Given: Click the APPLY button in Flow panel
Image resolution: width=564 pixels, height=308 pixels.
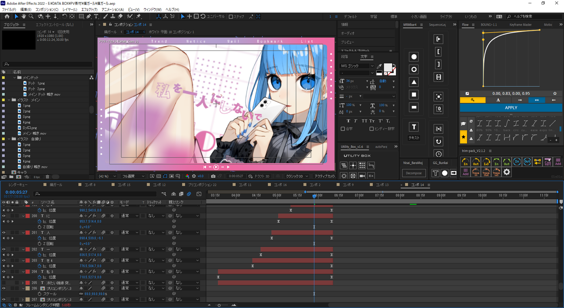Looking at the screenshot, I should point(511,108).
